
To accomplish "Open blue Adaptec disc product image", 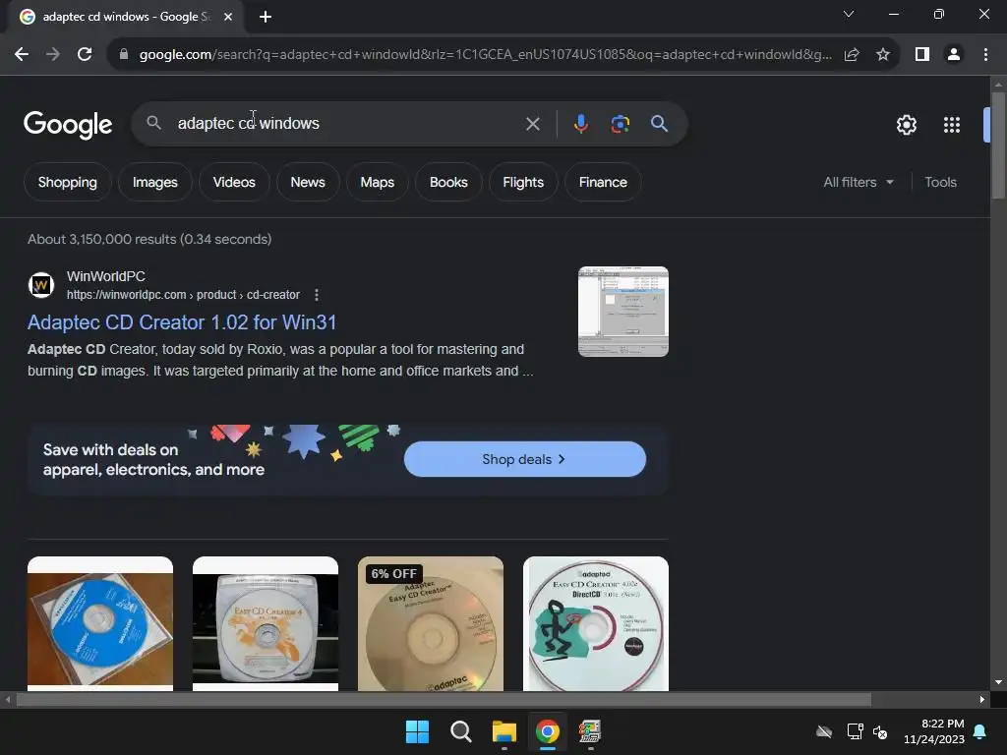I will [x=100, y=623].
